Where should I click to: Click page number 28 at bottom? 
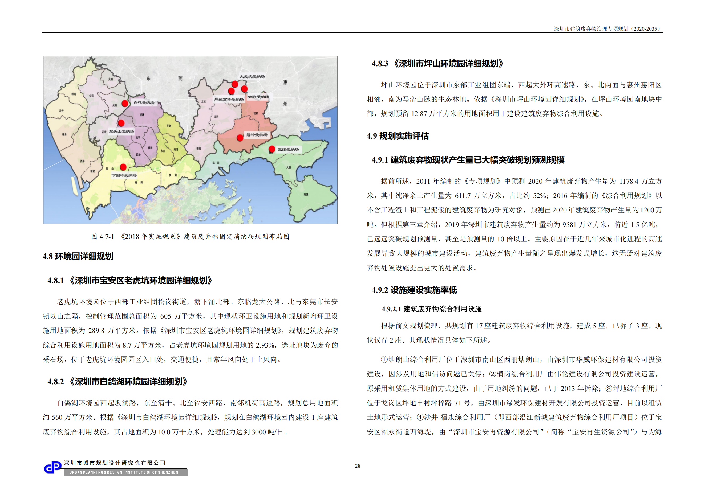pyautogui.click(x=358, y=466)
